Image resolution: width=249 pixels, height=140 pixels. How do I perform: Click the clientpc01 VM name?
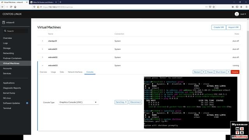pyautogui.click(x=53, y=41)
